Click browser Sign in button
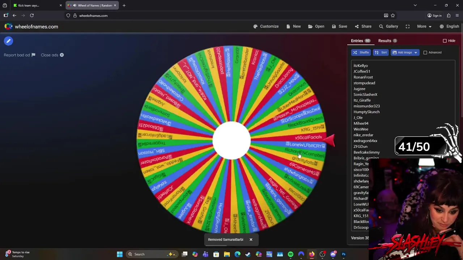The height and width of the screenshot is (260, 463). point(434,16)
